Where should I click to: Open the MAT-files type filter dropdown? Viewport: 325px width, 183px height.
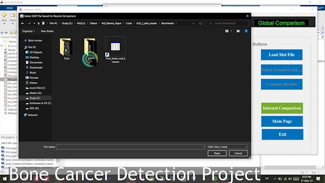(x=227, y=147)
